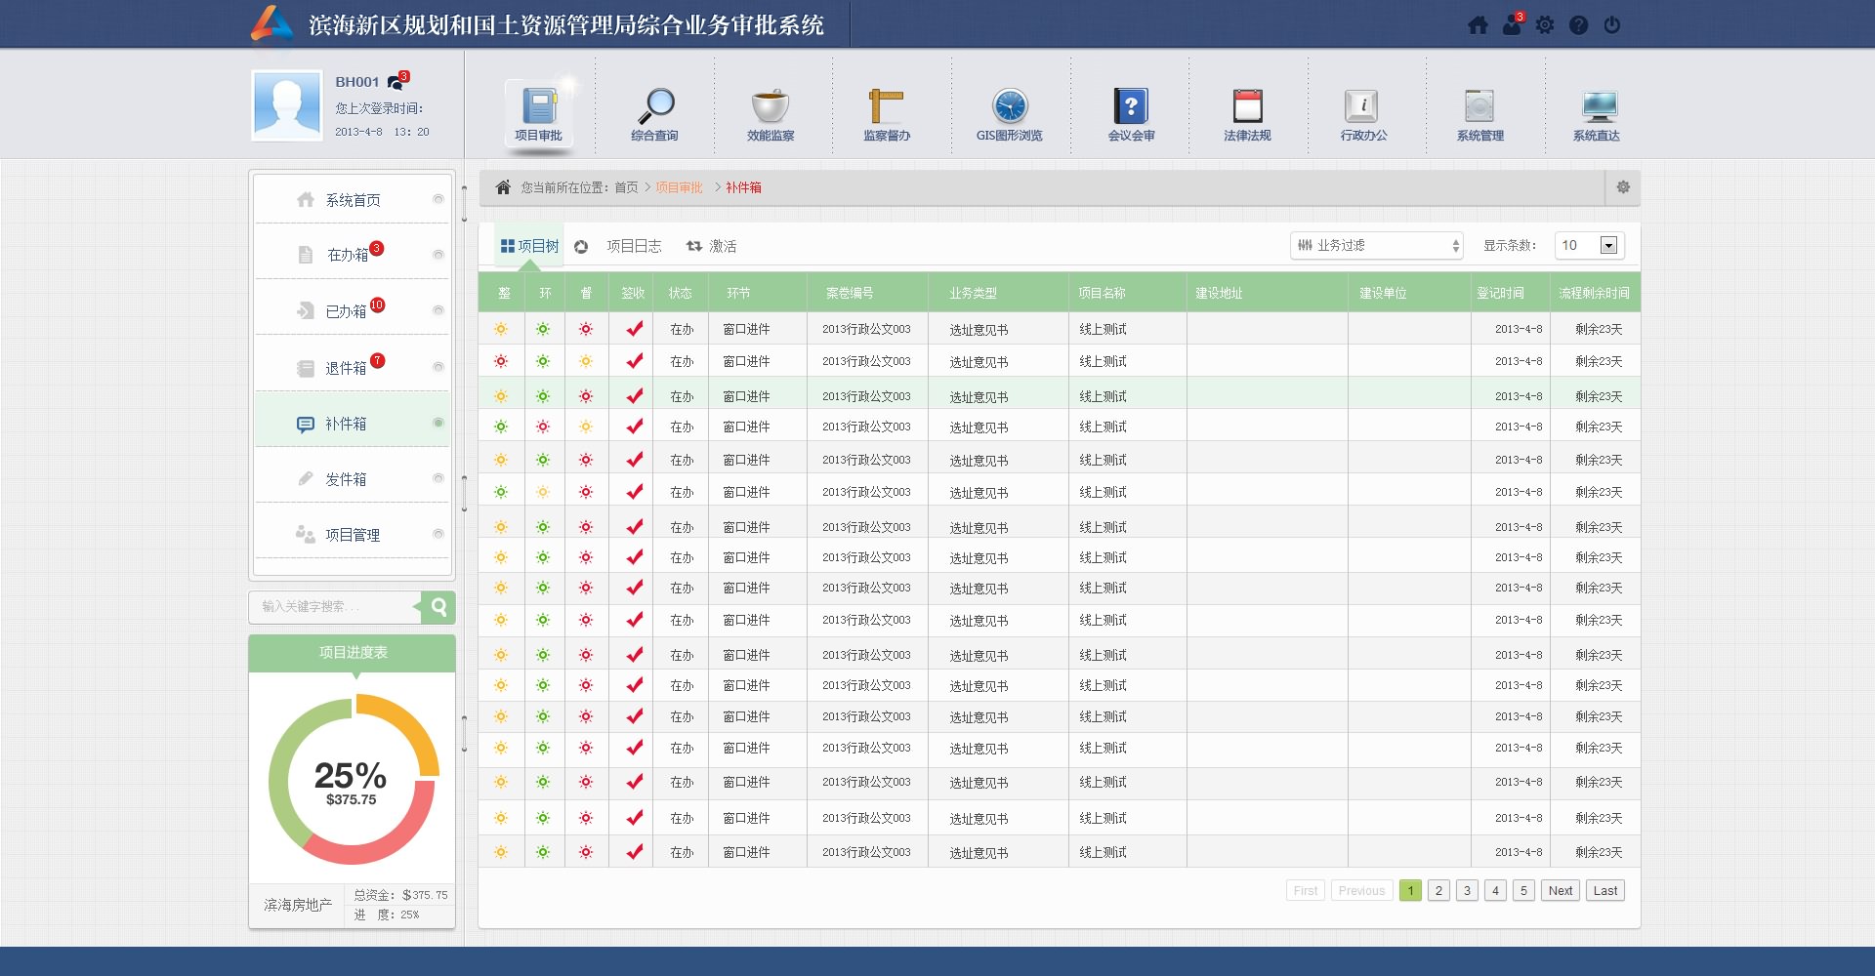Open 在办箱 in sidebar
Screen dimensions: 1875x976
353,255
